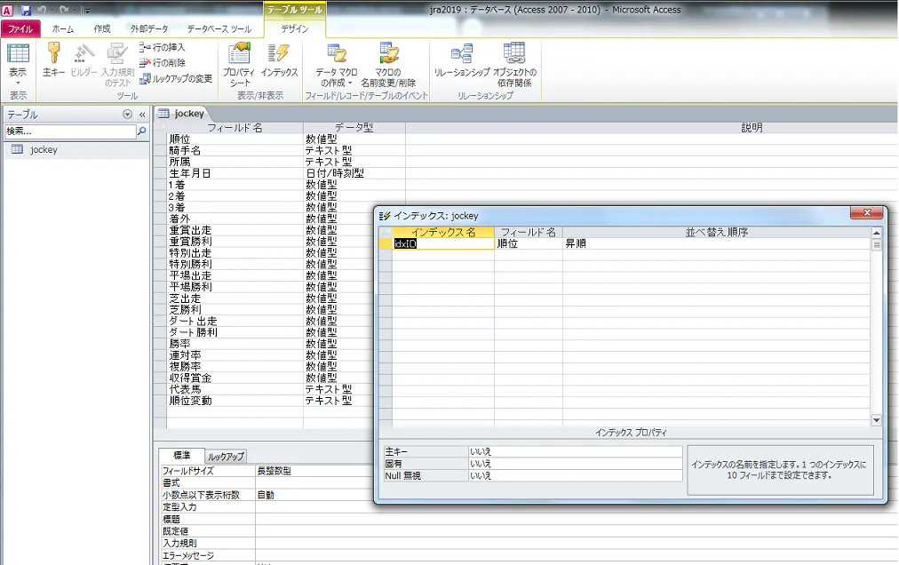Click the 昇順 sort order cell
The height and width of the screenshot is (565, 899).
point(716,243)
